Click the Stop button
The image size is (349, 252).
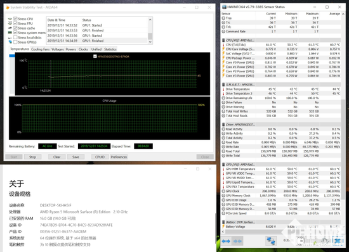pyautogui.click(x=32, y=157)
